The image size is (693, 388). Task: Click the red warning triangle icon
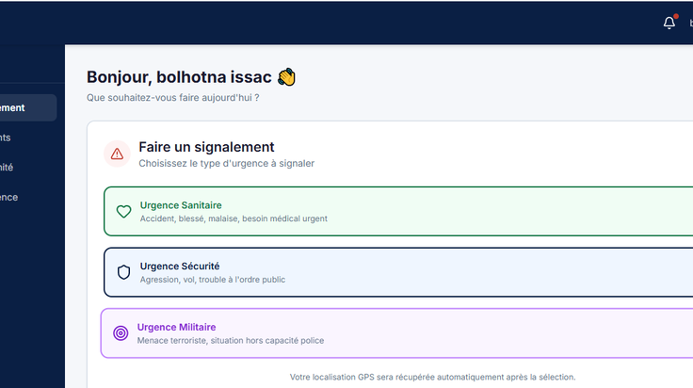[117, 154]
